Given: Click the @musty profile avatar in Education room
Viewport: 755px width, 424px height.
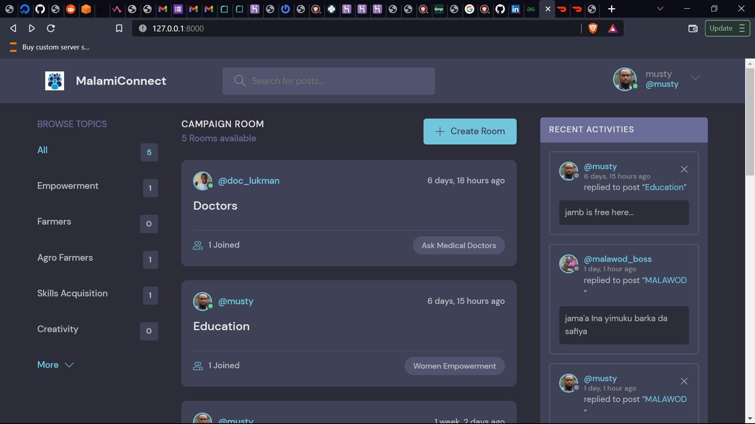Looking at the screenshot, I should pos(203,301).
